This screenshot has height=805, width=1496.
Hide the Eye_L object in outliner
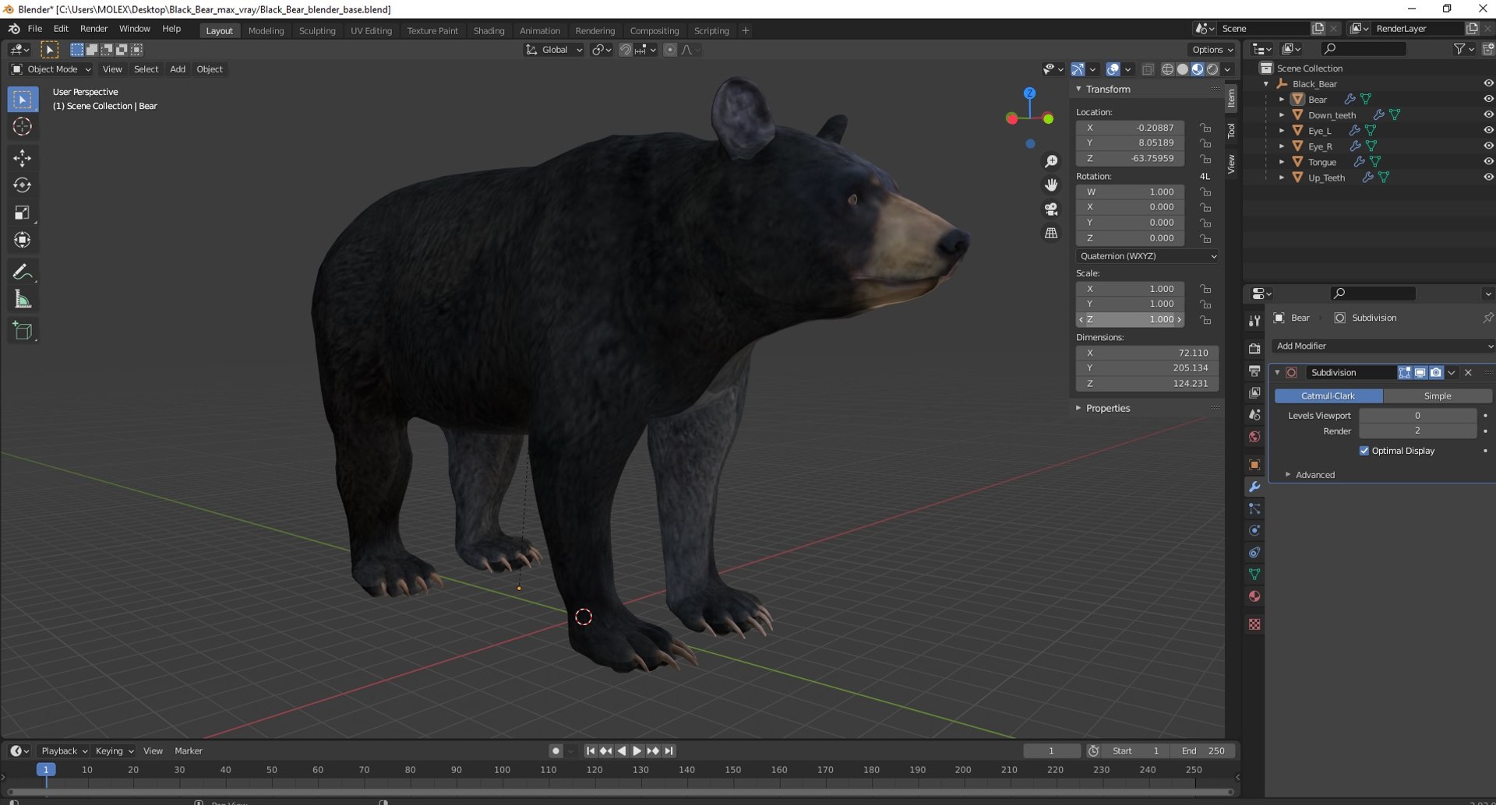tap(1488, 131)
